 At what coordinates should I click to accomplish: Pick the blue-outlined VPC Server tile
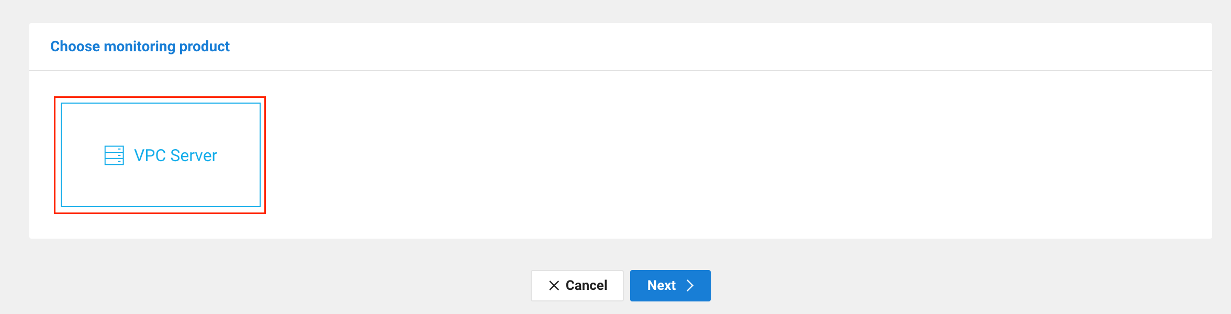160,155
